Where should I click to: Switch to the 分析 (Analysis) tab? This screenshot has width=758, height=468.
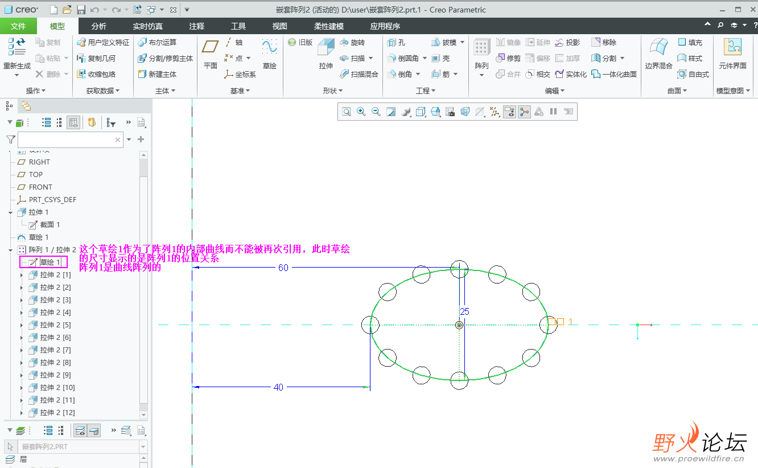click(99, 26)
